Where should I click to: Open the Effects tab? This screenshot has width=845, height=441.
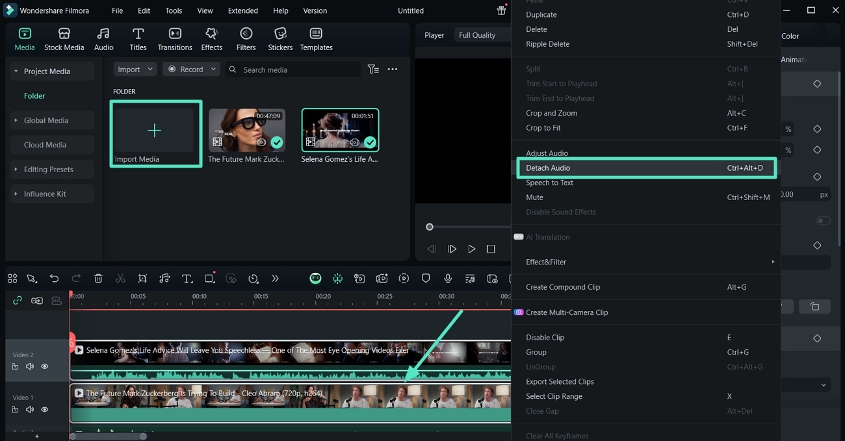click(211, 40)
